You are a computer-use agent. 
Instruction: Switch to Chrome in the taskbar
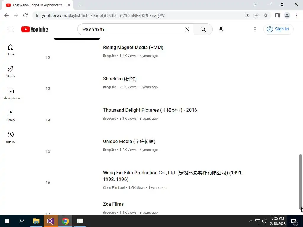tap(65, 221)
